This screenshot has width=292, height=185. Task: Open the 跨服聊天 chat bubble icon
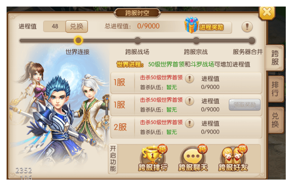pos(193,158)
